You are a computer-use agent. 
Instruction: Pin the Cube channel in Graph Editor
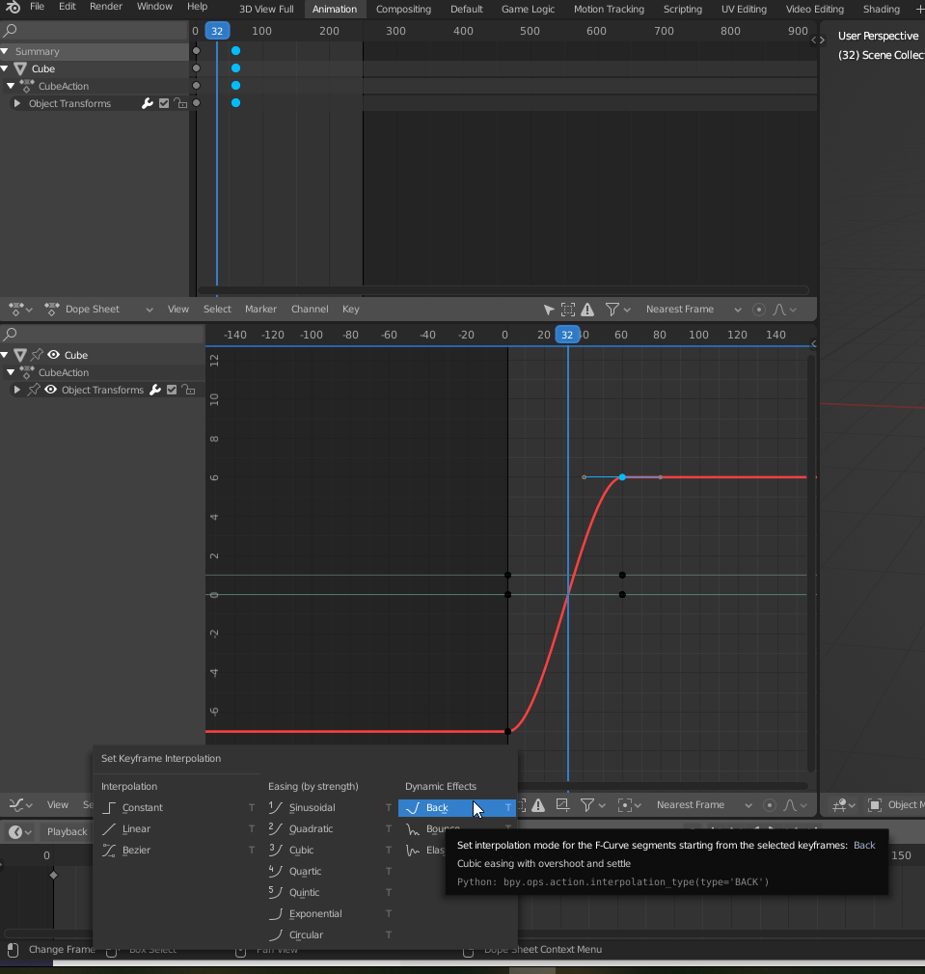click(x=36, y=355)
